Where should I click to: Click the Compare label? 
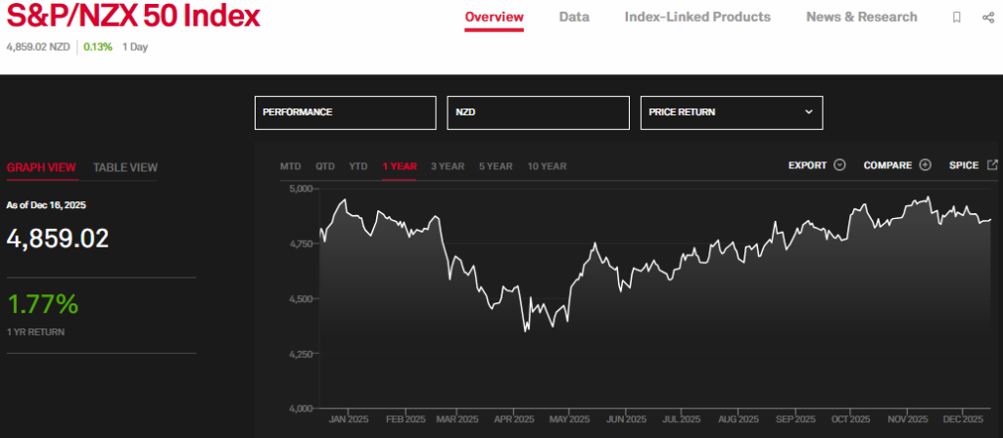tap(887, 165)
